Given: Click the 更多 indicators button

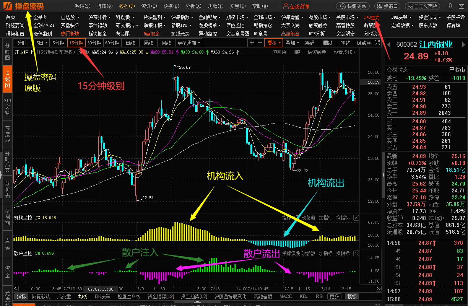Looking at the screenshot, I should [x=335, y=296].
